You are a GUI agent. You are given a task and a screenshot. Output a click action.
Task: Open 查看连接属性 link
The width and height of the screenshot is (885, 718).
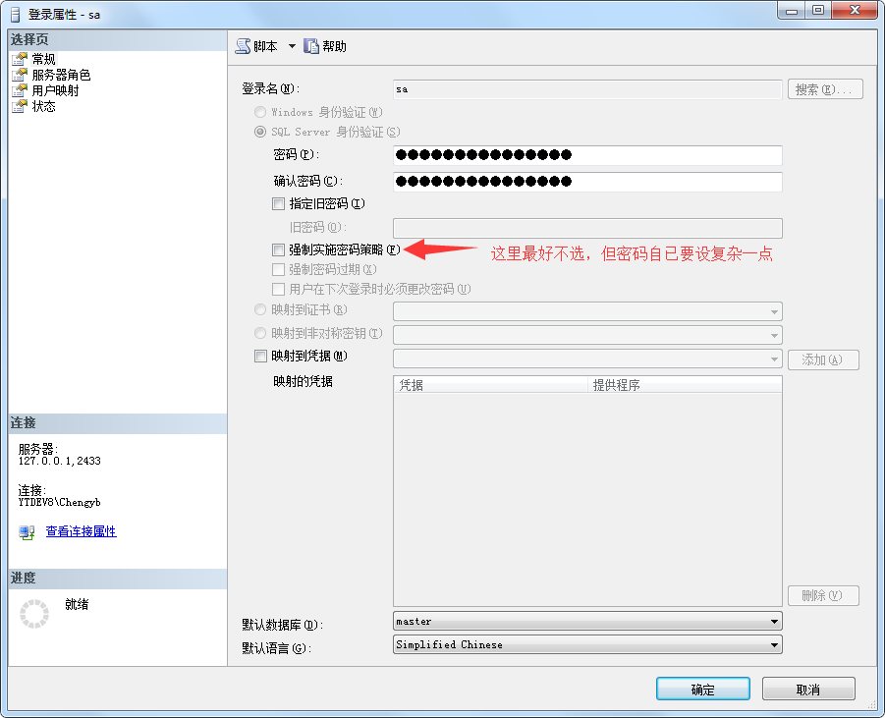[81, 531]
